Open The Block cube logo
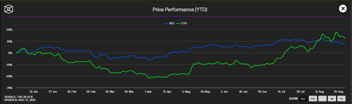The image size is (352, 104). 9,9
